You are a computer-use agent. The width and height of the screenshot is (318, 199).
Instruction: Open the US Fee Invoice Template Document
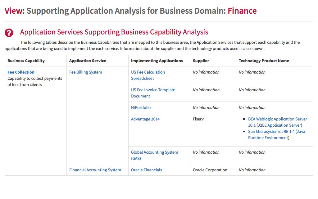[x=153, y=93]
